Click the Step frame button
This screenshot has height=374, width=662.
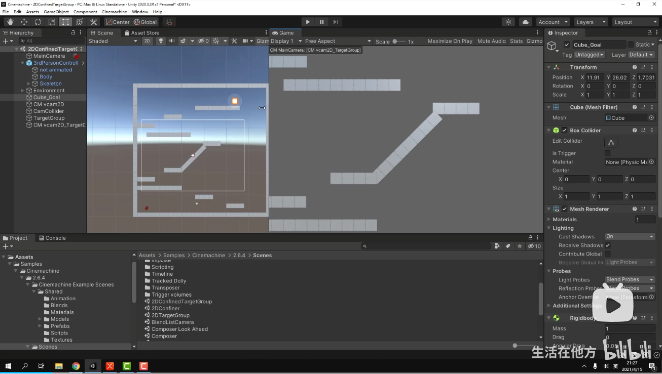336,22
